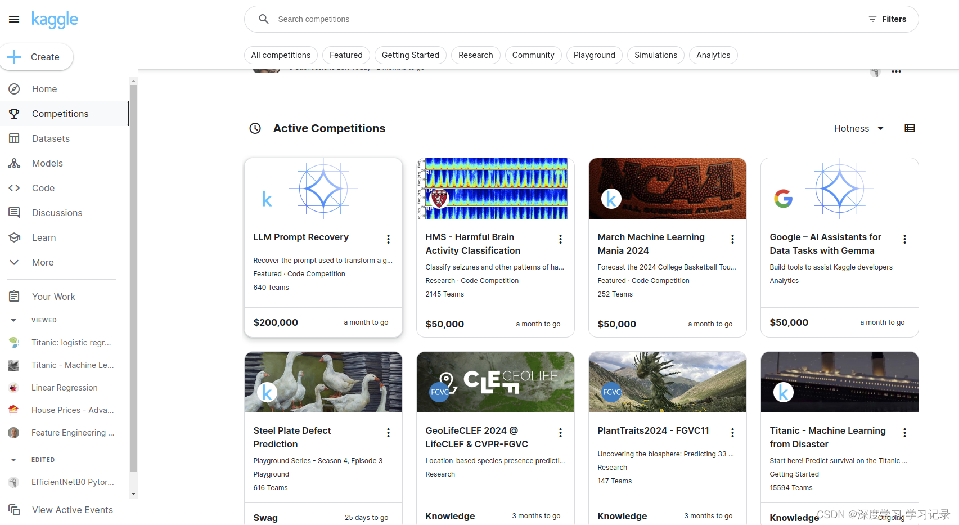This screenshot has height=525, width=959.
Task: Open three-dot menu above Active Competitions
Action: pos(896,71)
